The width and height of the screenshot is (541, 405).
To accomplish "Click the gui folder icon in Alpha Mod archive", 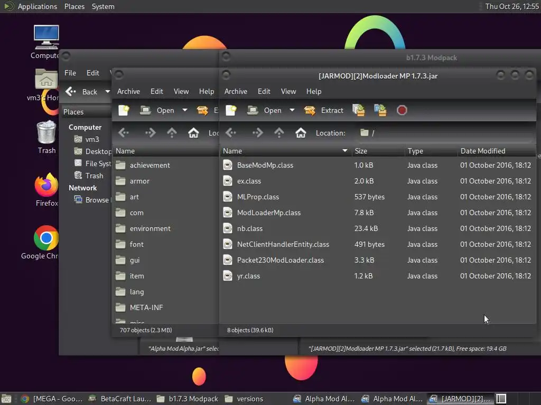I will point(120,261).
